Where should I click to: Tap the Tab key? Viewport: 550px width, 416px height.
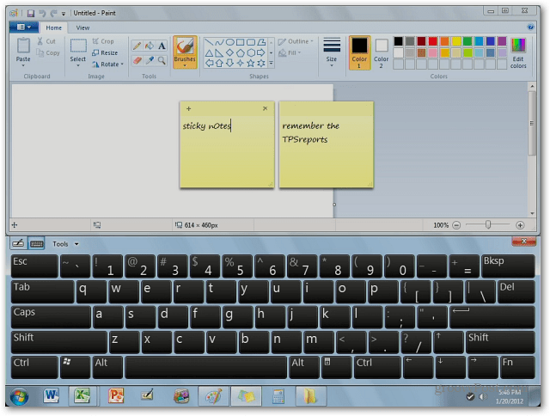[x=42, y=291]
